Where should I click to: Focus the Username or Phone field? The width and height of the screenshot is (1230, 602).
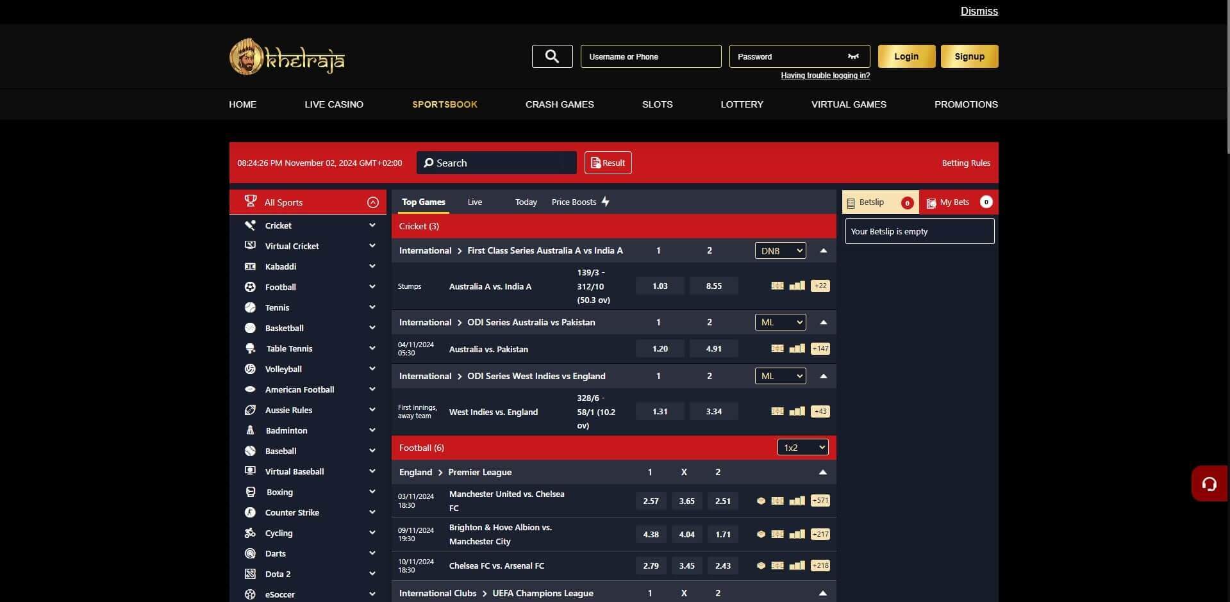point(651,56)
